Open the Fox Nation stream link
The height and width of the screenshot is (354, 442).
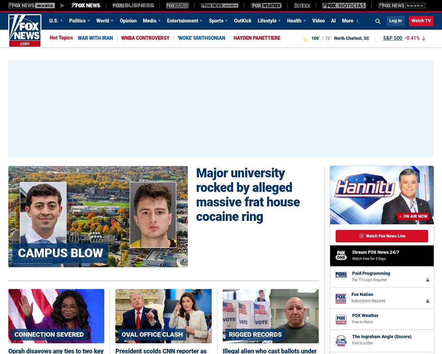[x=362, y=295]
